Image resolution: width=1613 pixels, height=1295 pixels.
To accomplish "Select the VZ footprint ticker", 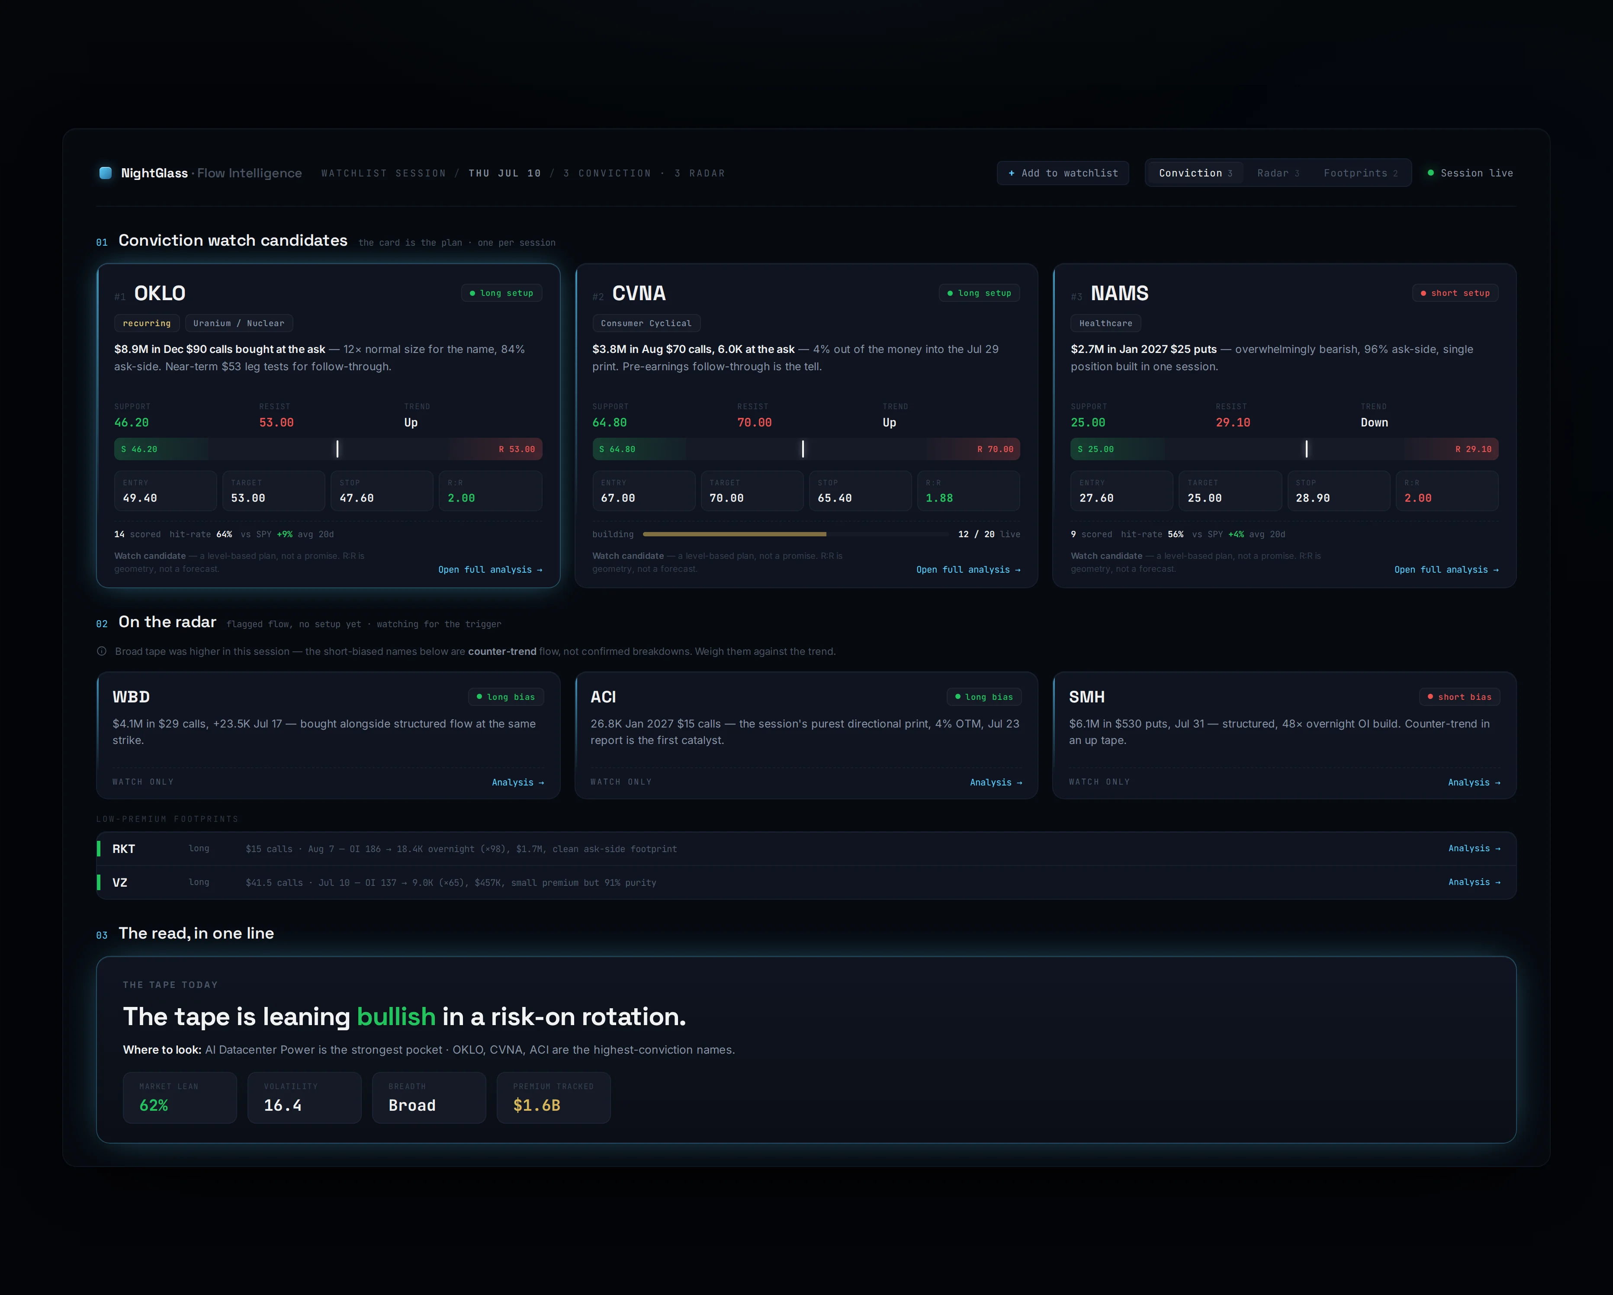I will [120, 882].
